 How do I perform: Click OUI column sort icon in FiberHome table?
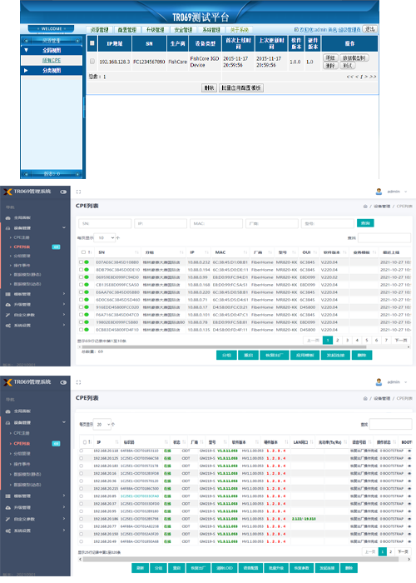[315, 252]
